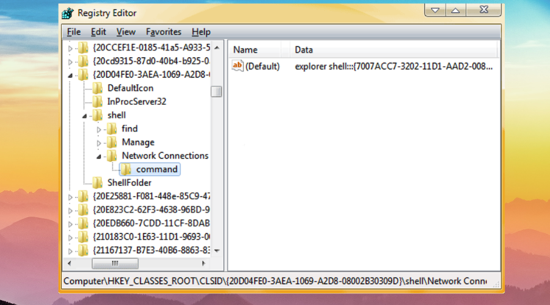The height and width of the screenshot is (305, 550).
Task: Collapse the Network Connections key
Action: (x=99, y=156)
